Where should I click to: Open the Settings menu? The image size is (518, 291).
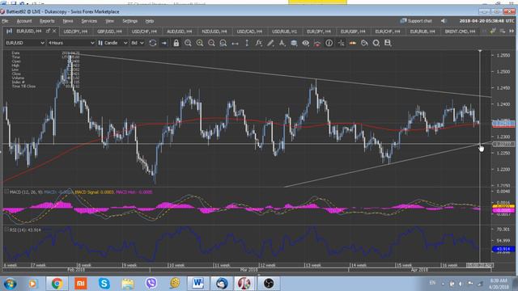pos(129,21)
